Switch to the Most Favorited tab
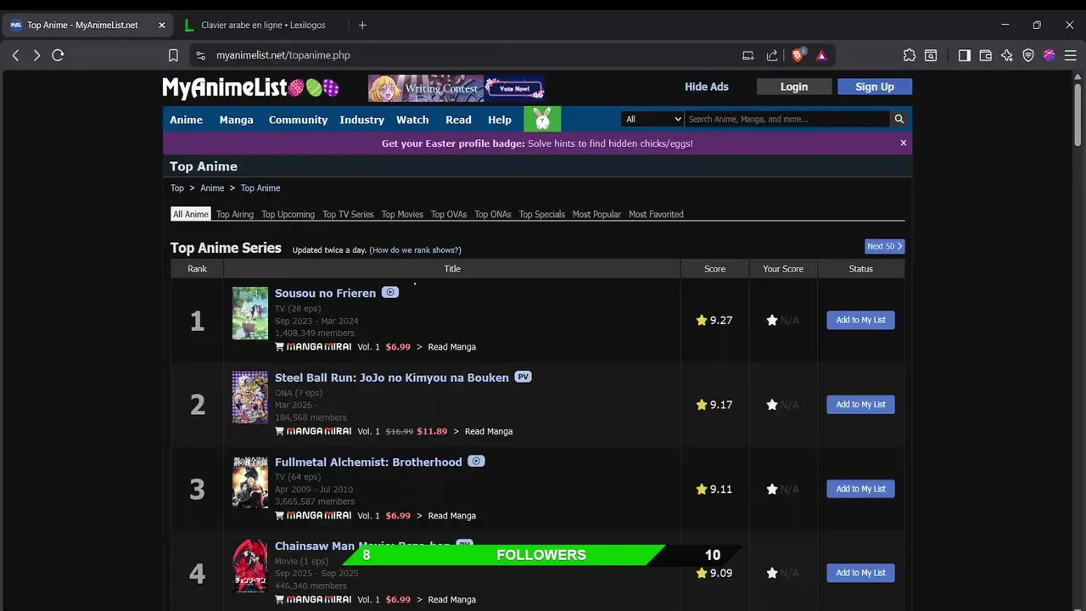 pos(656,214)
